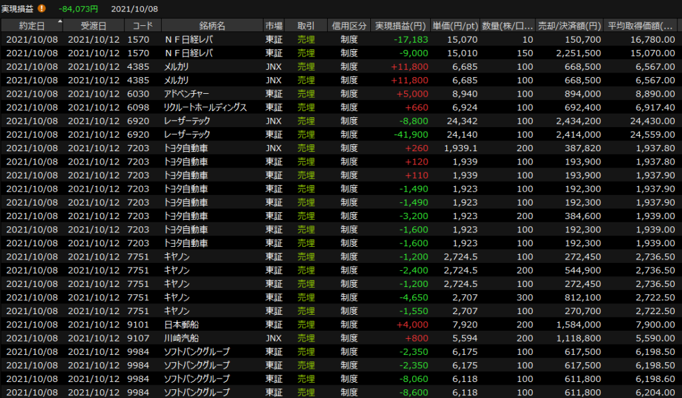Click the 平均取得価額 column header
The height and width of the screenshot is (398, 682).
[x=642, y=26]
